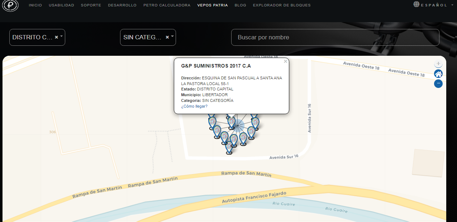Click the Dirección address text in popup

pyautogui.click(x=232, y=80)
